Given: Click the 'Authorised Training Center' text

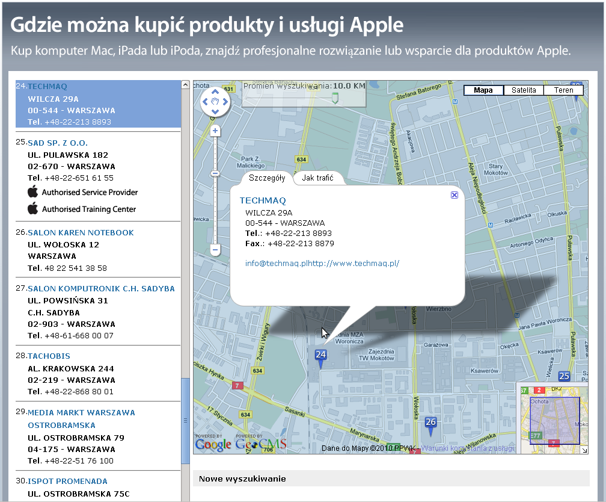Looking at the screenshot, I should 89,209.
